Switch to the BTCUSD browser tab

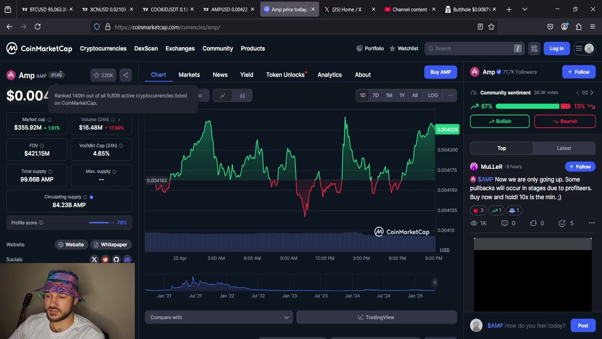47,9
